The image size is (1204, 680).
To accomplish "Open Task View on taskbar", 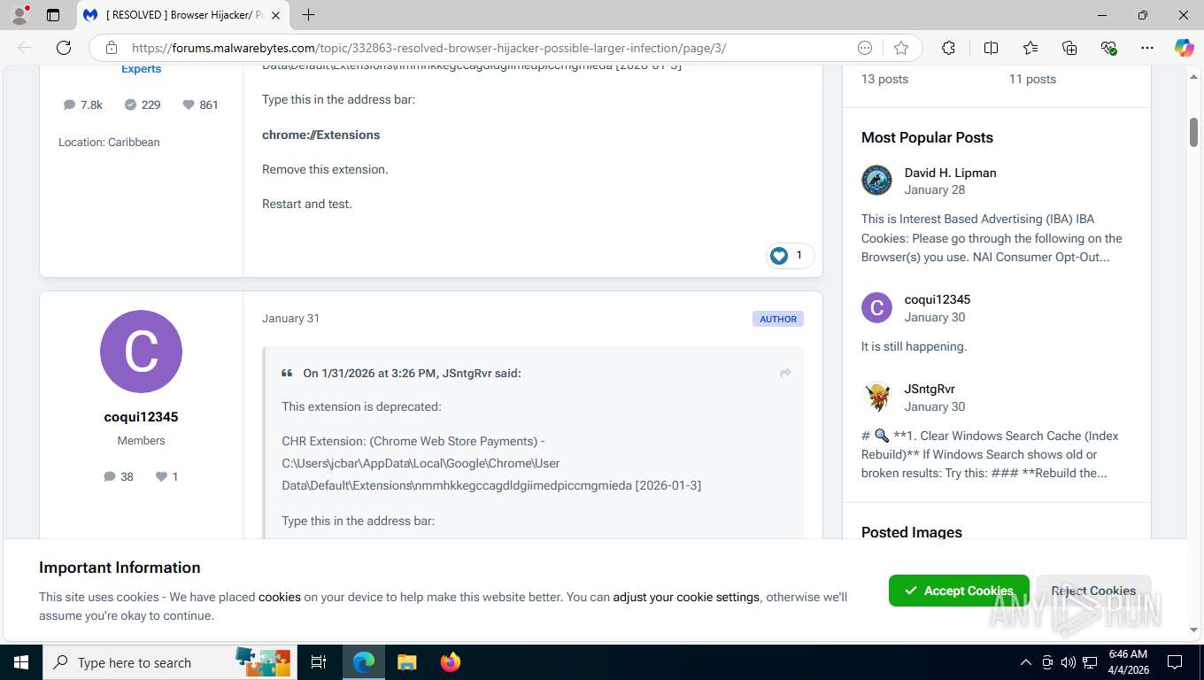I will (319, 662).
